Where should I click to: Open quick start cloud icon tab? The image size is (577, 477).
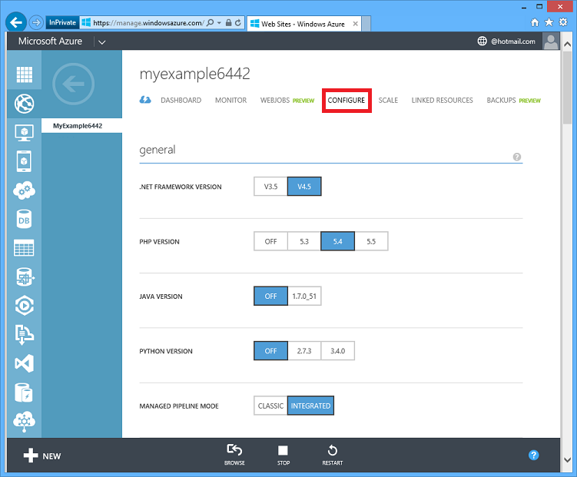pyautogui.click(x=145, y=100)
